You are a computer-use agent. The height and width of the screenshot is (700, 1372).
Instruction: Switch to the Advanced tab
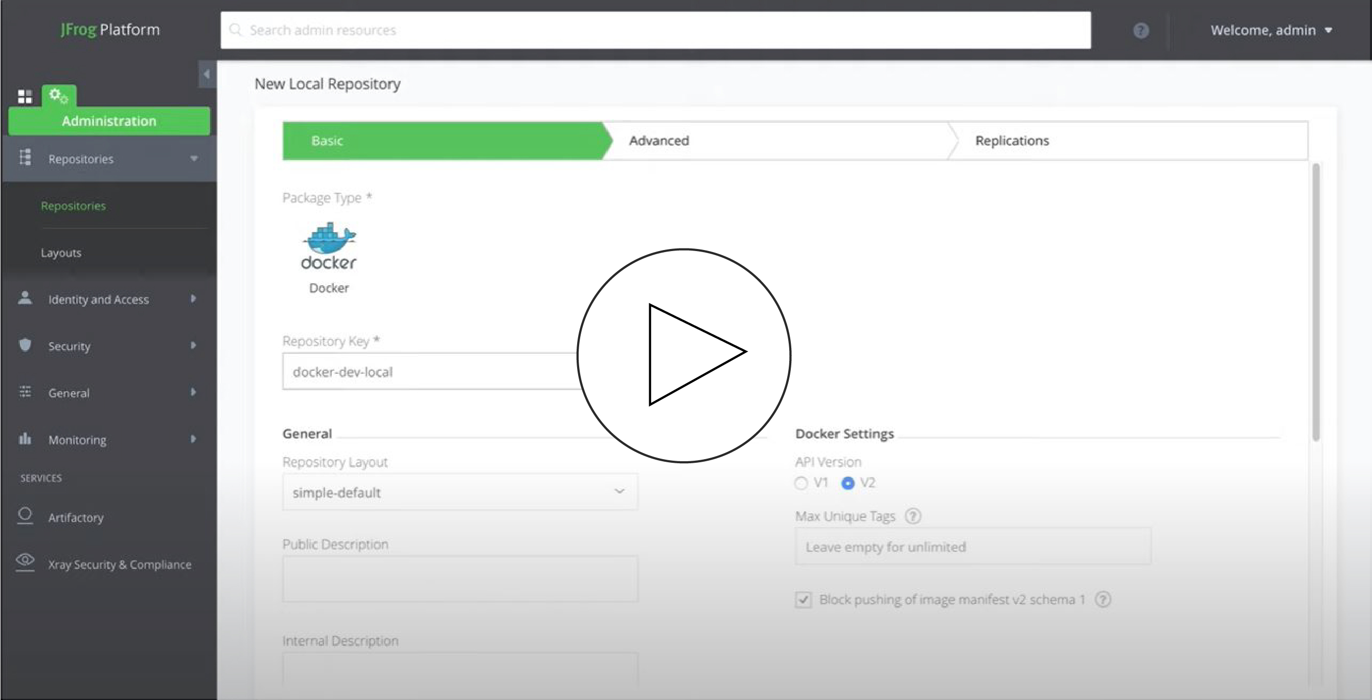(659, 141)
